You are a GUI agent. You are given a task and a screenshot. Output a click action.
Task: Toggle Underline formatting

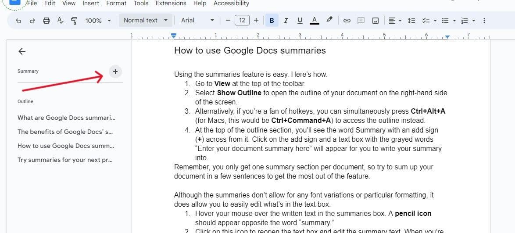(x=300, y=20)
